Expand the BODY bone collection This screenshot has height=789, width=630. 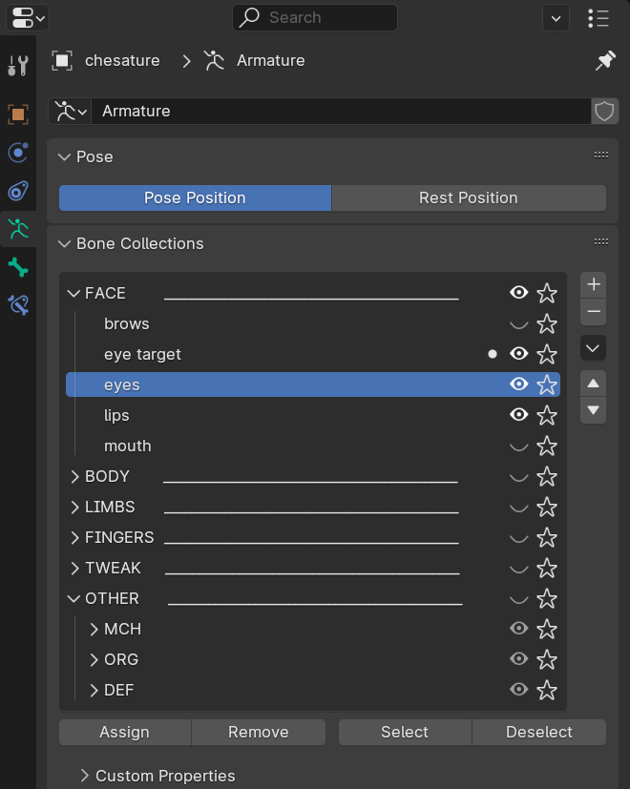click(x=74, y=477)
